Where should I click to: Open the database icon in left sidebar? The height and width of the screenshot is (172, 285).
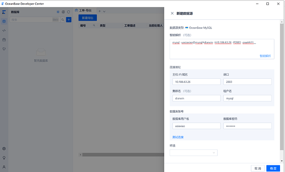[x=4, y=21]
